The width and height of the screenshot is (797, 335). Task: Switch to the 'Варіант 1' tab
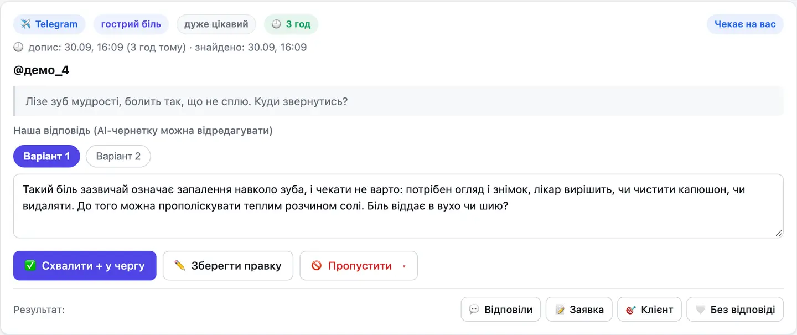click(46, 156)
